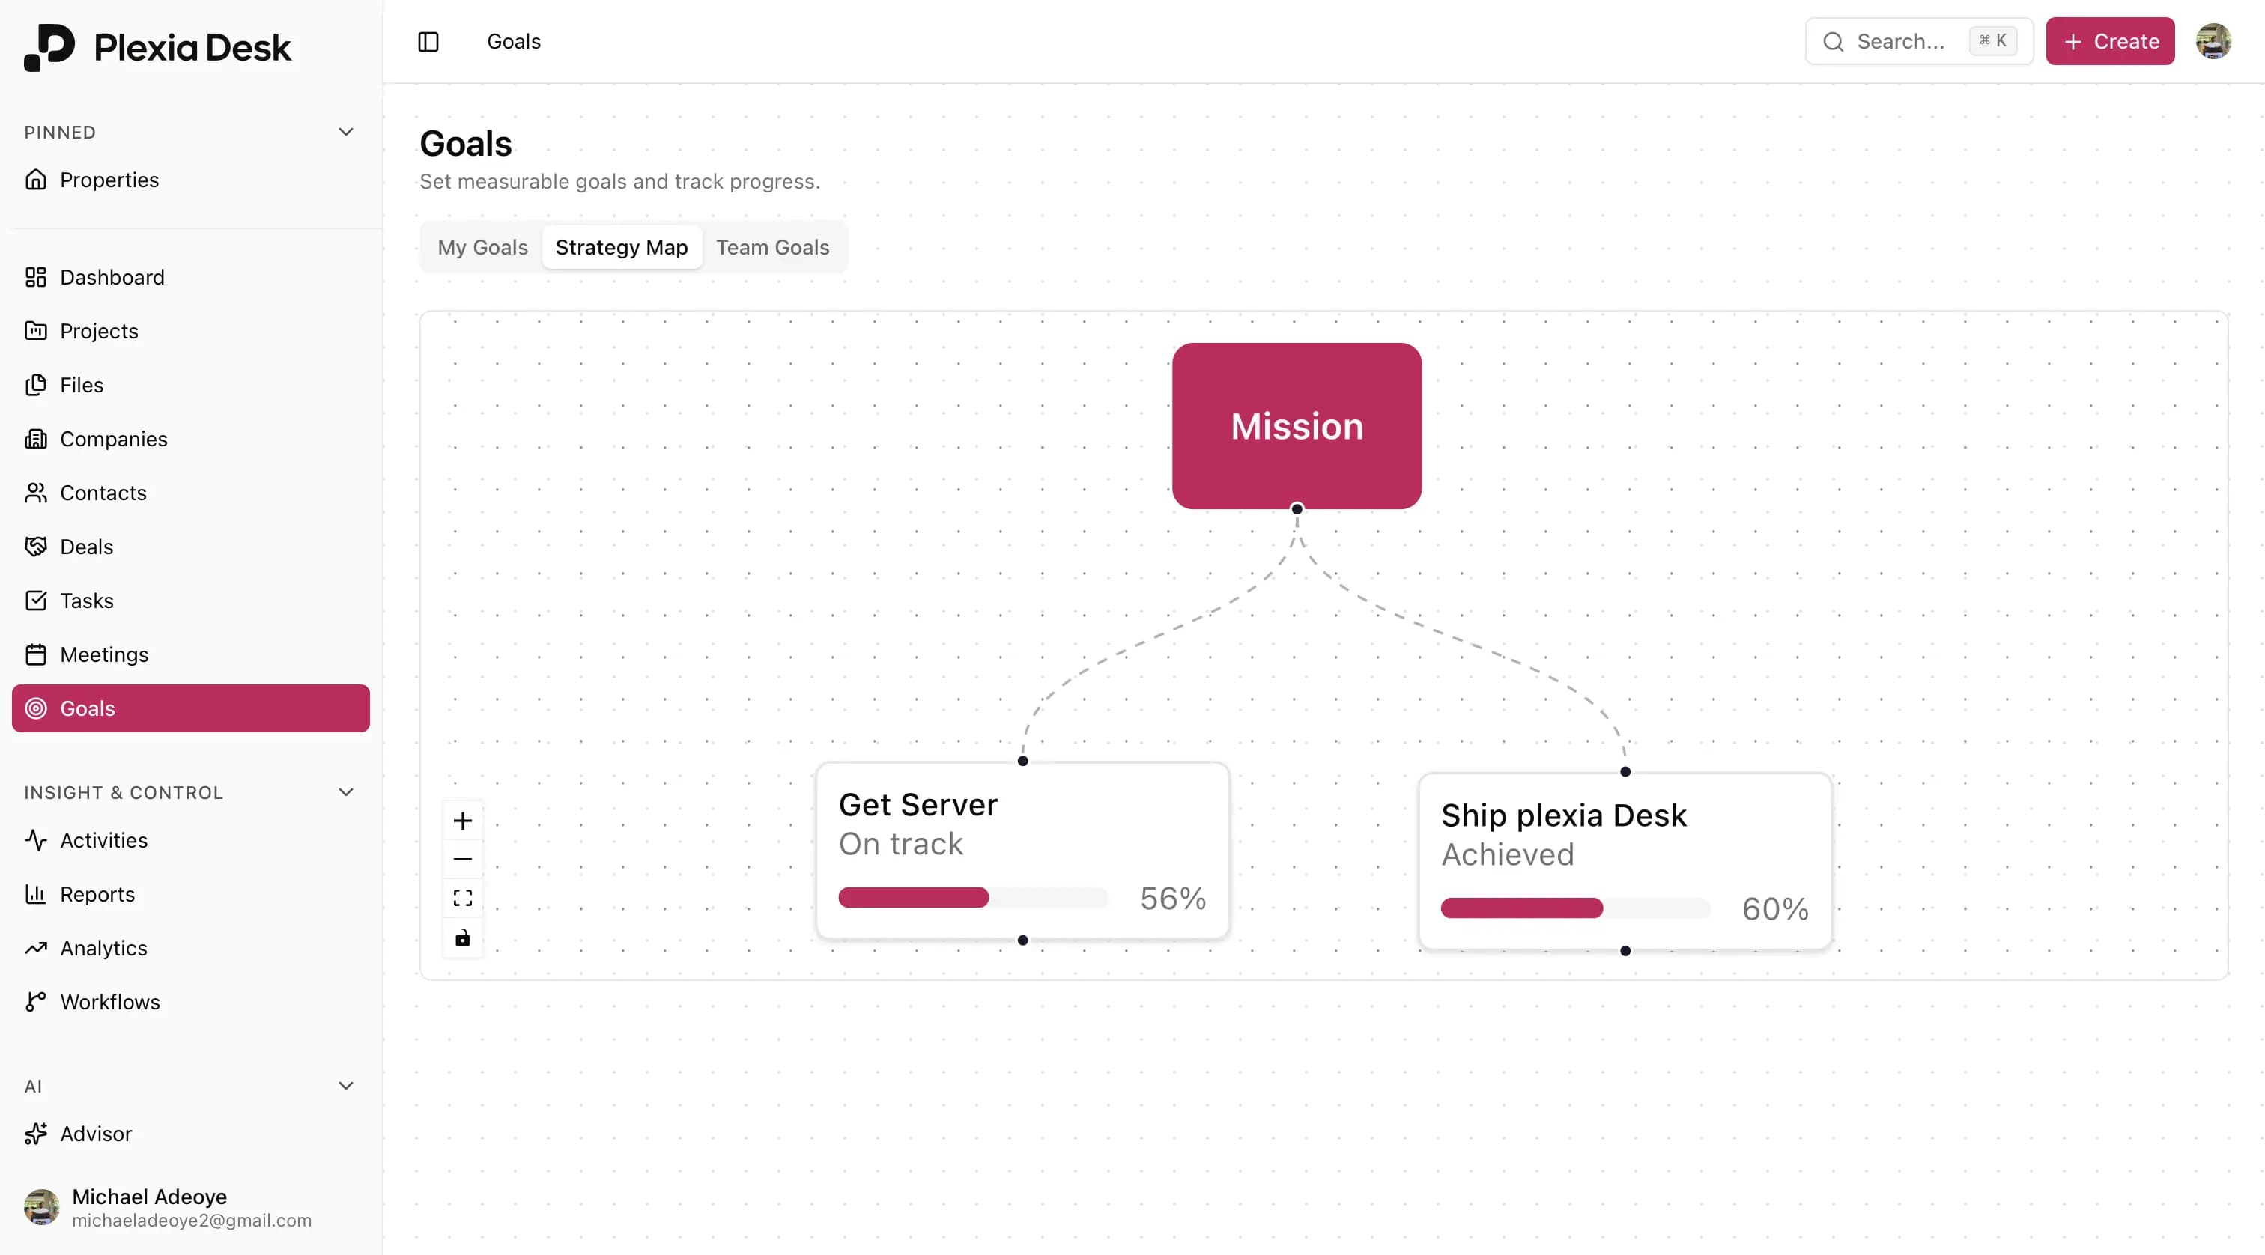Click the Create button
The width and height of the screenshot is (2265, 1255).
click(2110, 41)
